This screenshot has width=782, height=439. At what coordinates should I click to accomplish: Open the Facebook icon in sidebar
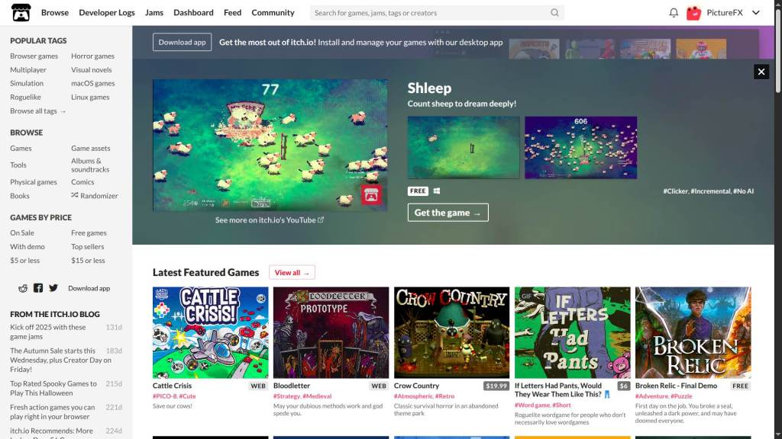(38, 287)
